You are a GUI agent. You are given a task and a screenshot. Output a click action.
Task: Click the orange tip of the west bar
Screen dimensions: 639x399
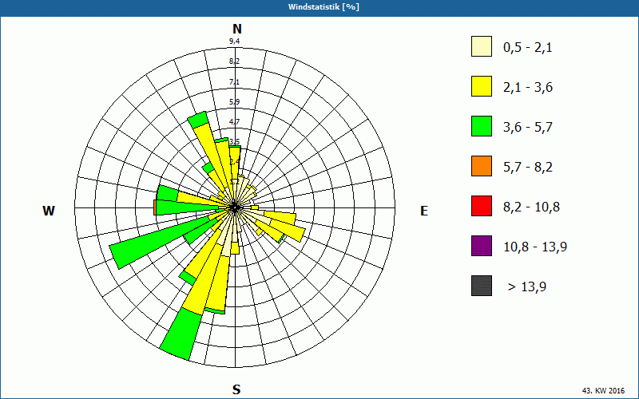pos(155,207)
